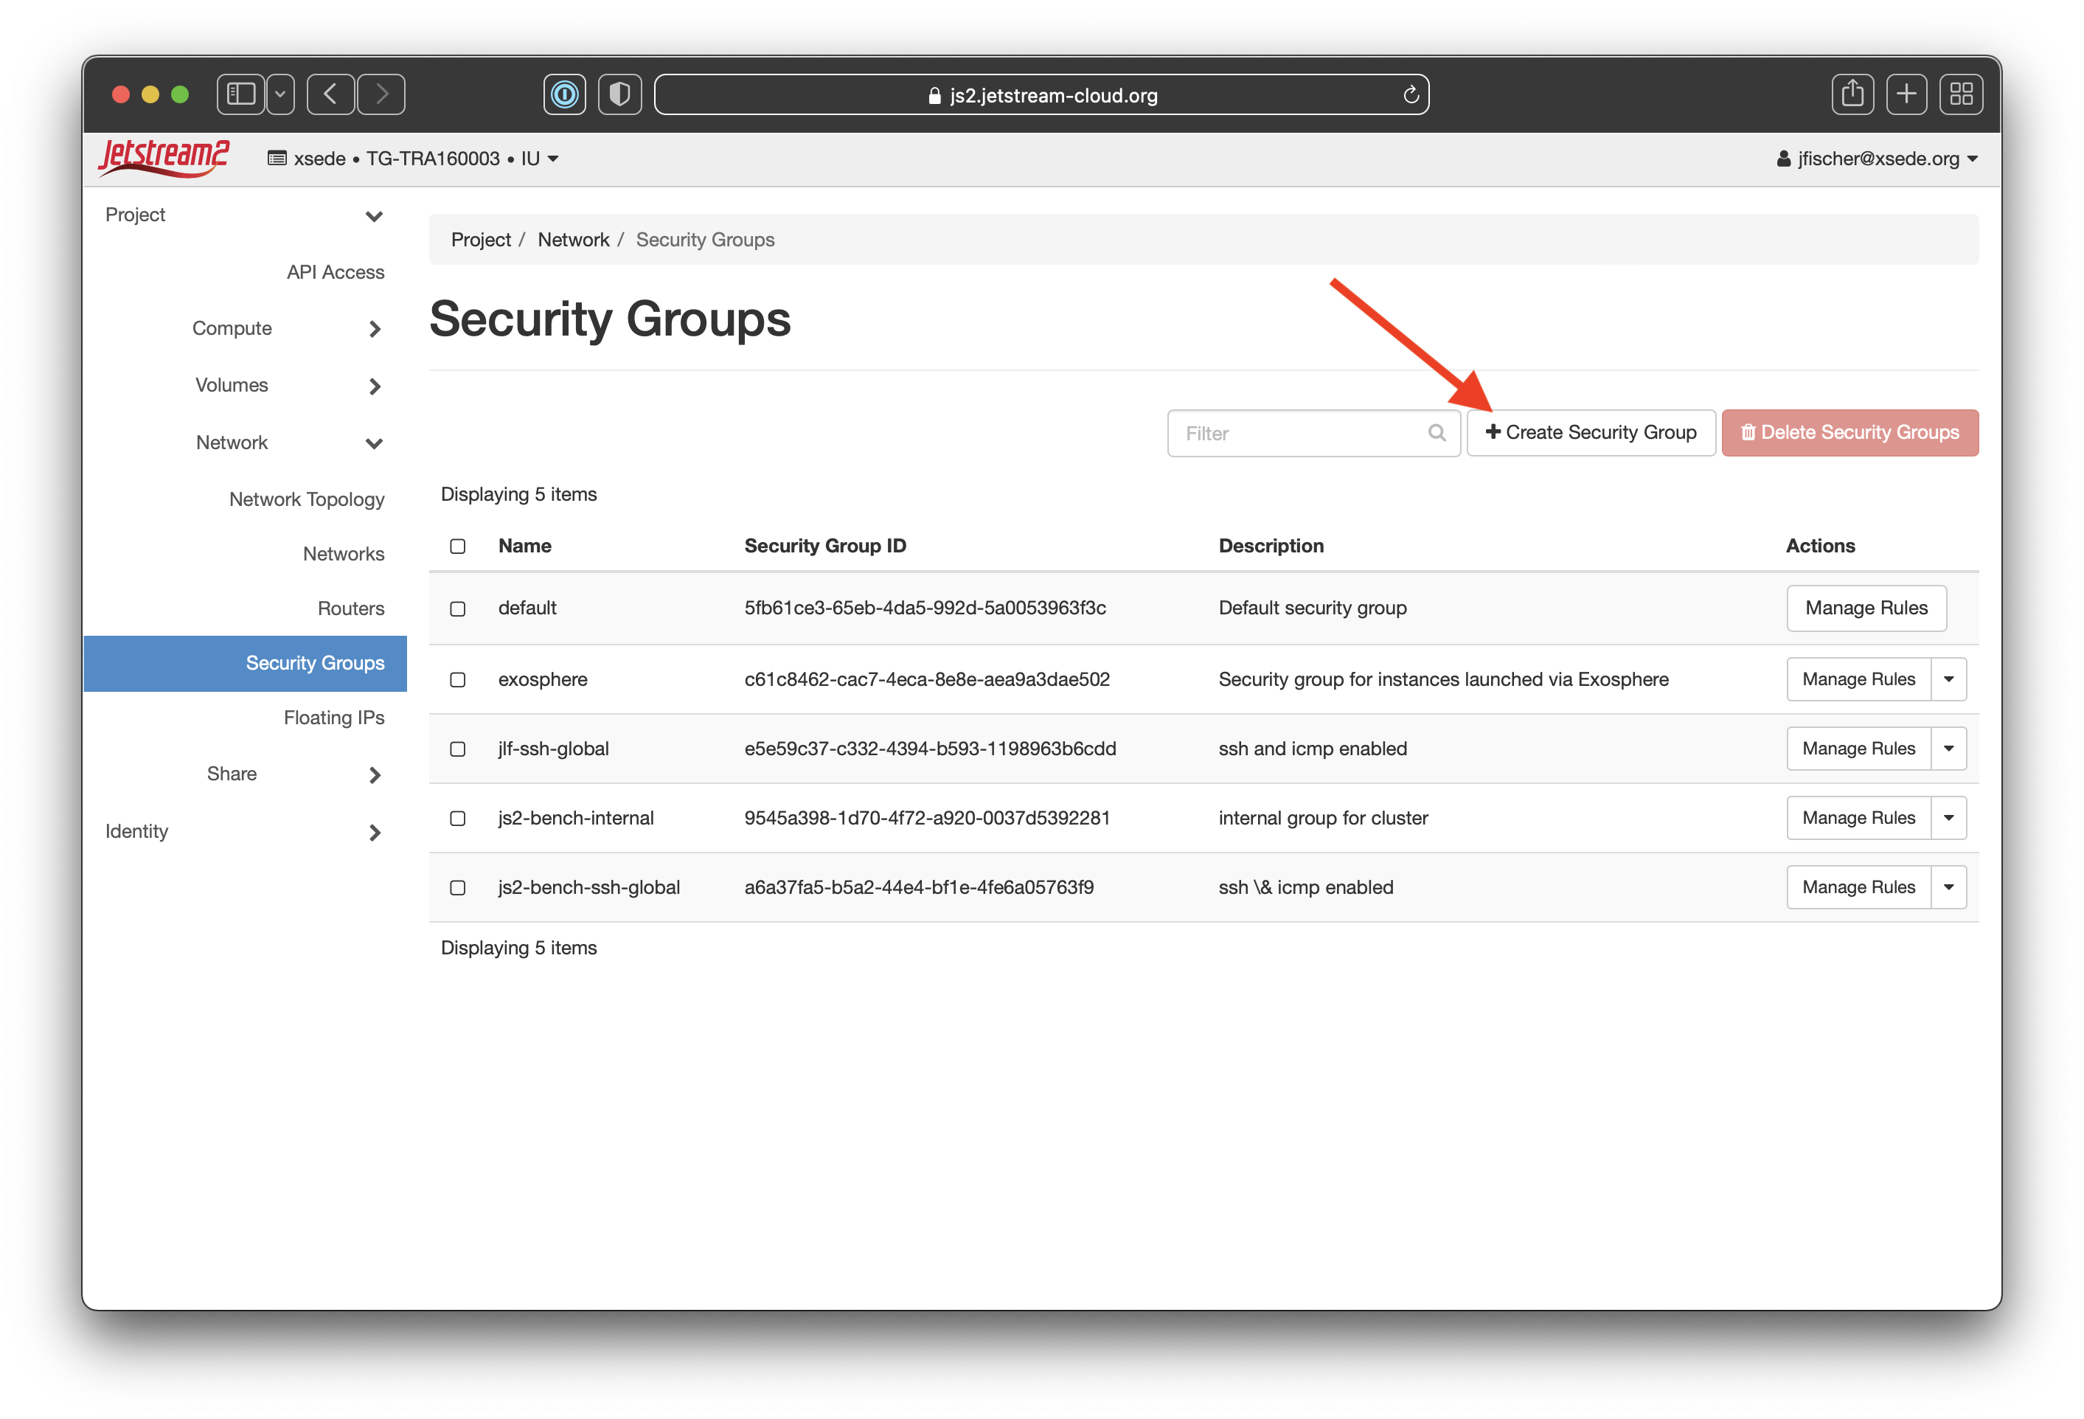Click the Safari sidebar toggle icon
Image resolution: width=2084 pixels, height=1419 pixels.
click(241, 94)
